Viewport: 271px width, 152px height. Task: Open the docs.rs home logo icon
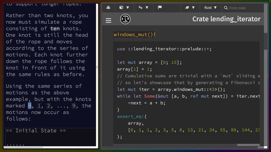108,8
